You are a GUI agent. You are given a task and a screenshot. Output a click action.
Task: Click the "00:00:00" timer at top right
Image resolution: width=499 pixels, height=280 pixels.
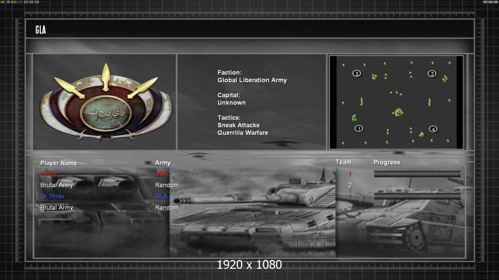tap(491, 2)
